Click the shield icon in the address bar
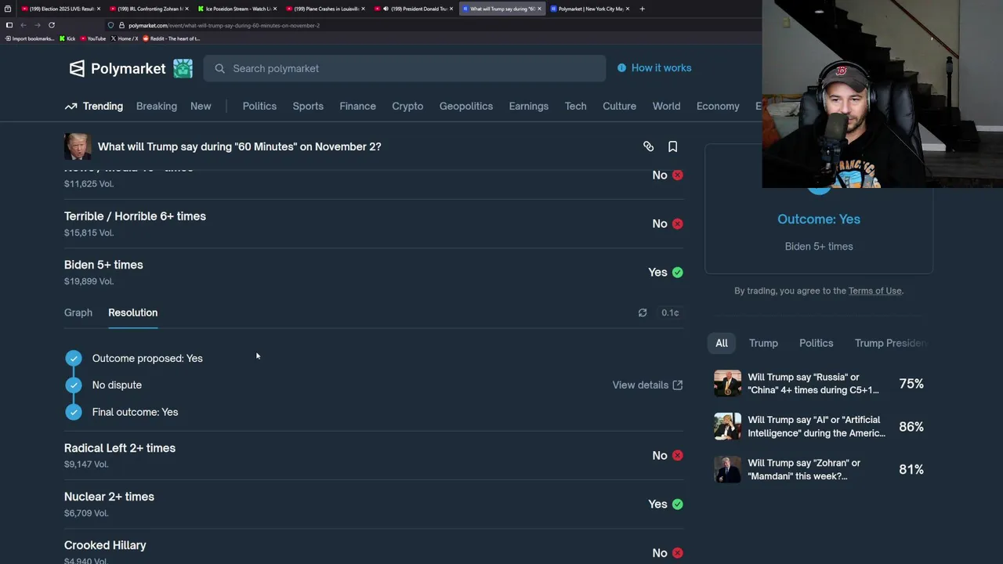Screen dimensions: 1003x564 (111, 25)
